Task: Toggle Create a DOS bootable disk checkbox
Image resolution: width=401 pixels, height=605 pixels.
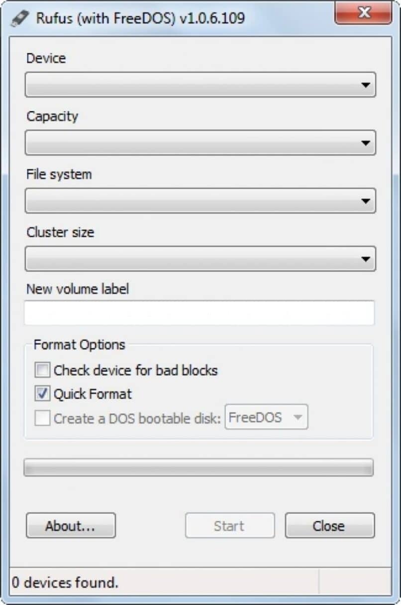Action: (x=42, y=418)
